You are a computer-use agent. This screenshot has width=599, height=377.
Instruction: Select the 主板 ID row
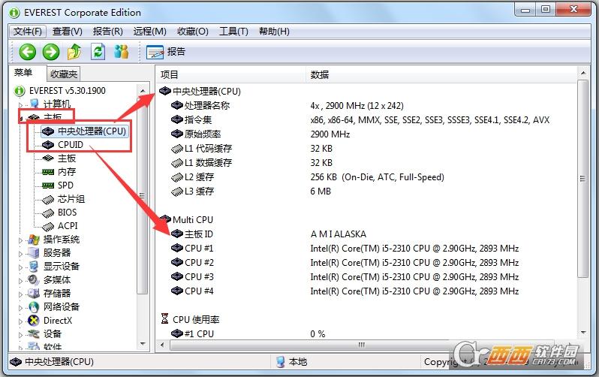[x=367, y=234]
